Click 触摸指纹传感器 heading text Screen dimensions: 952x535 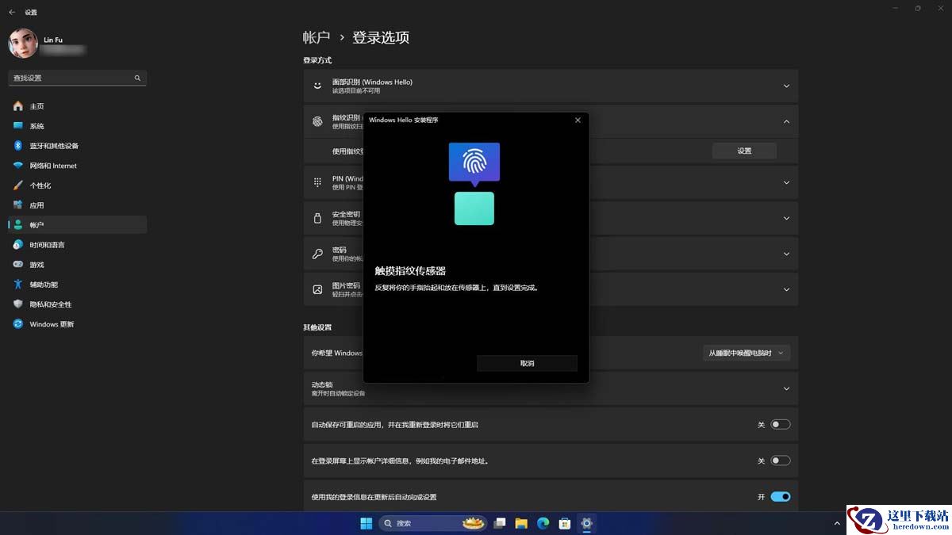tap(410, 270)
